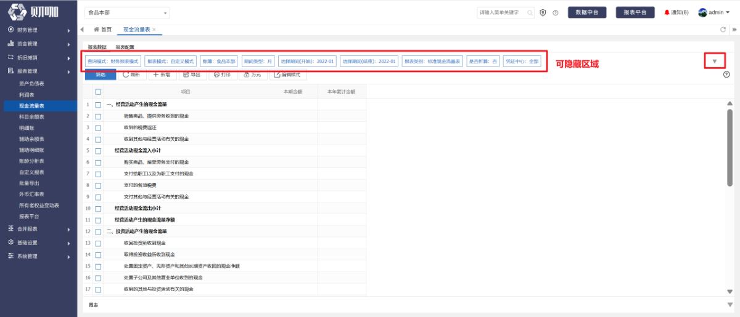Click the 数据中台 button
Viewport: 740px width, 317px height.
[x=586, y=12]
